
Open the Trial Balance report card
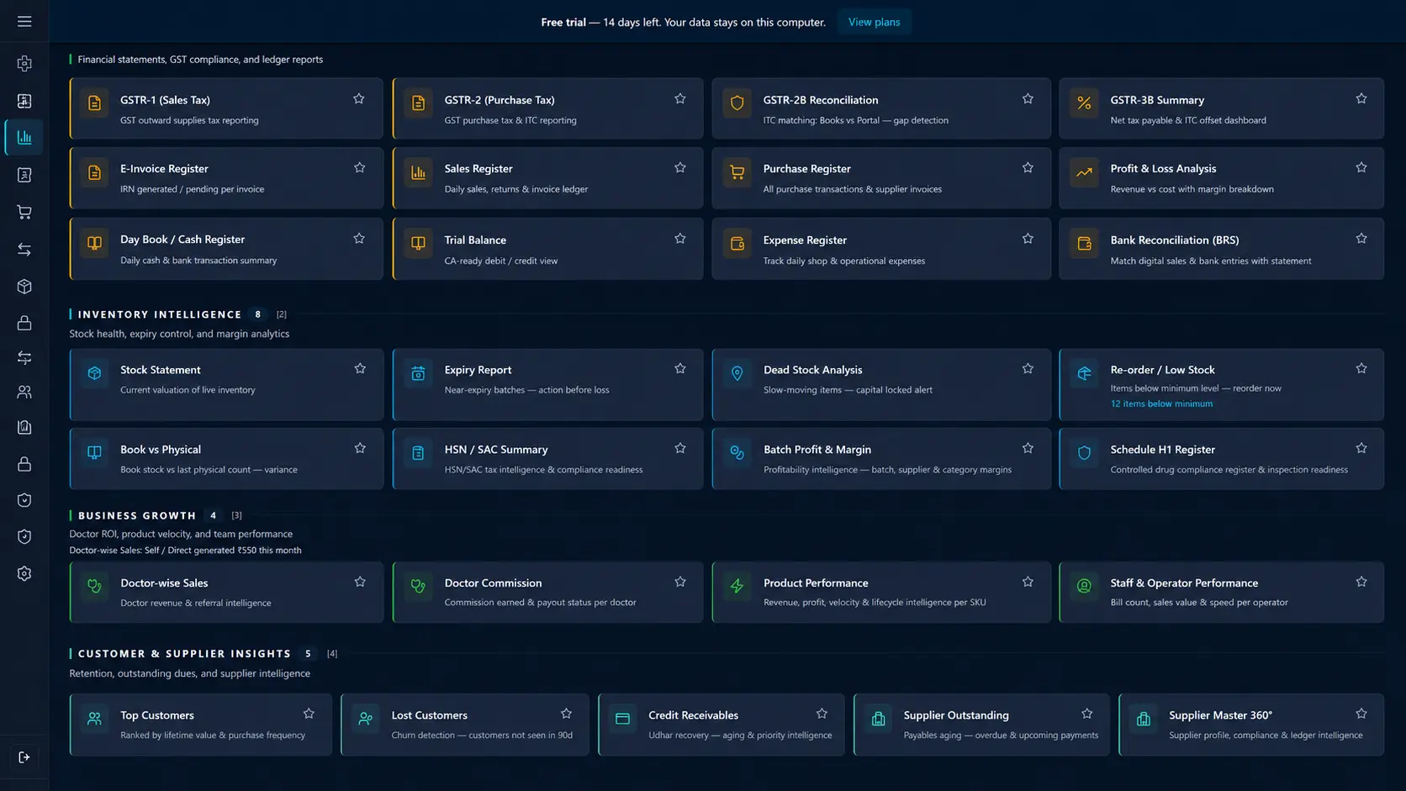[547, 249]
